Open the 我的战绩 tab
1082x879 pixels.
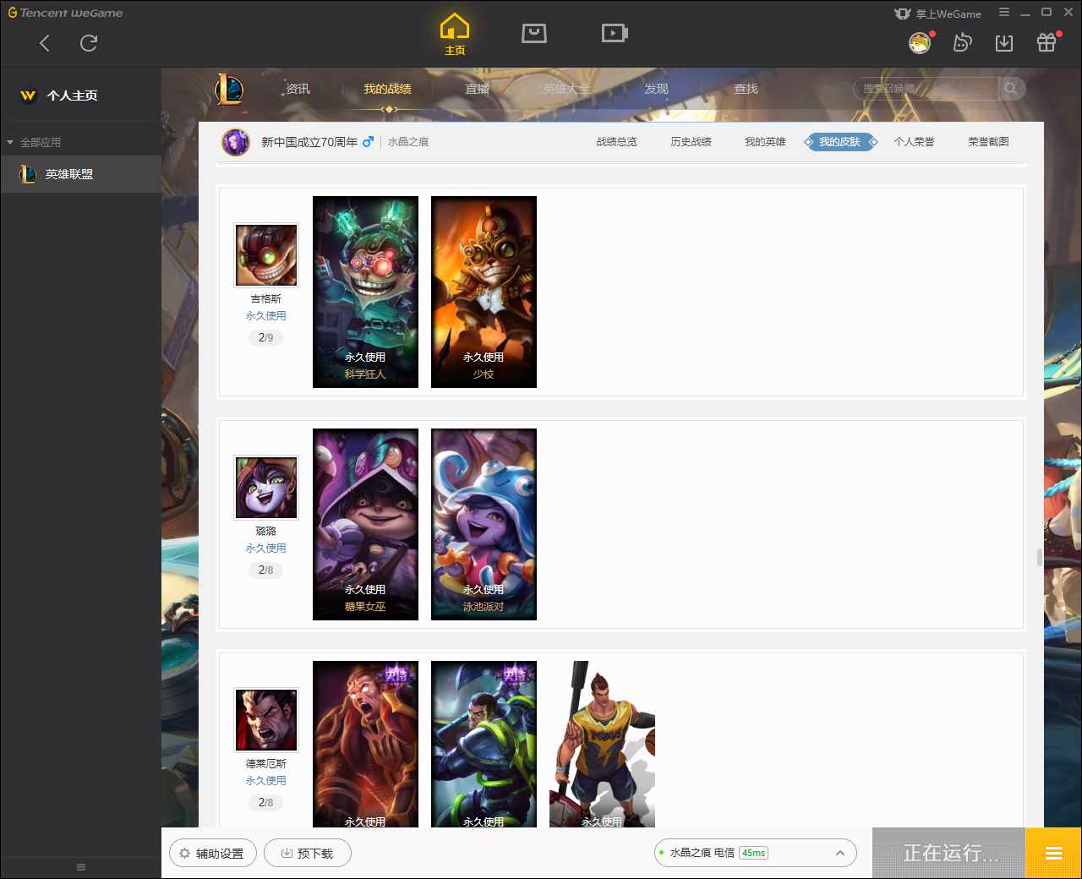tap(387, 89)
